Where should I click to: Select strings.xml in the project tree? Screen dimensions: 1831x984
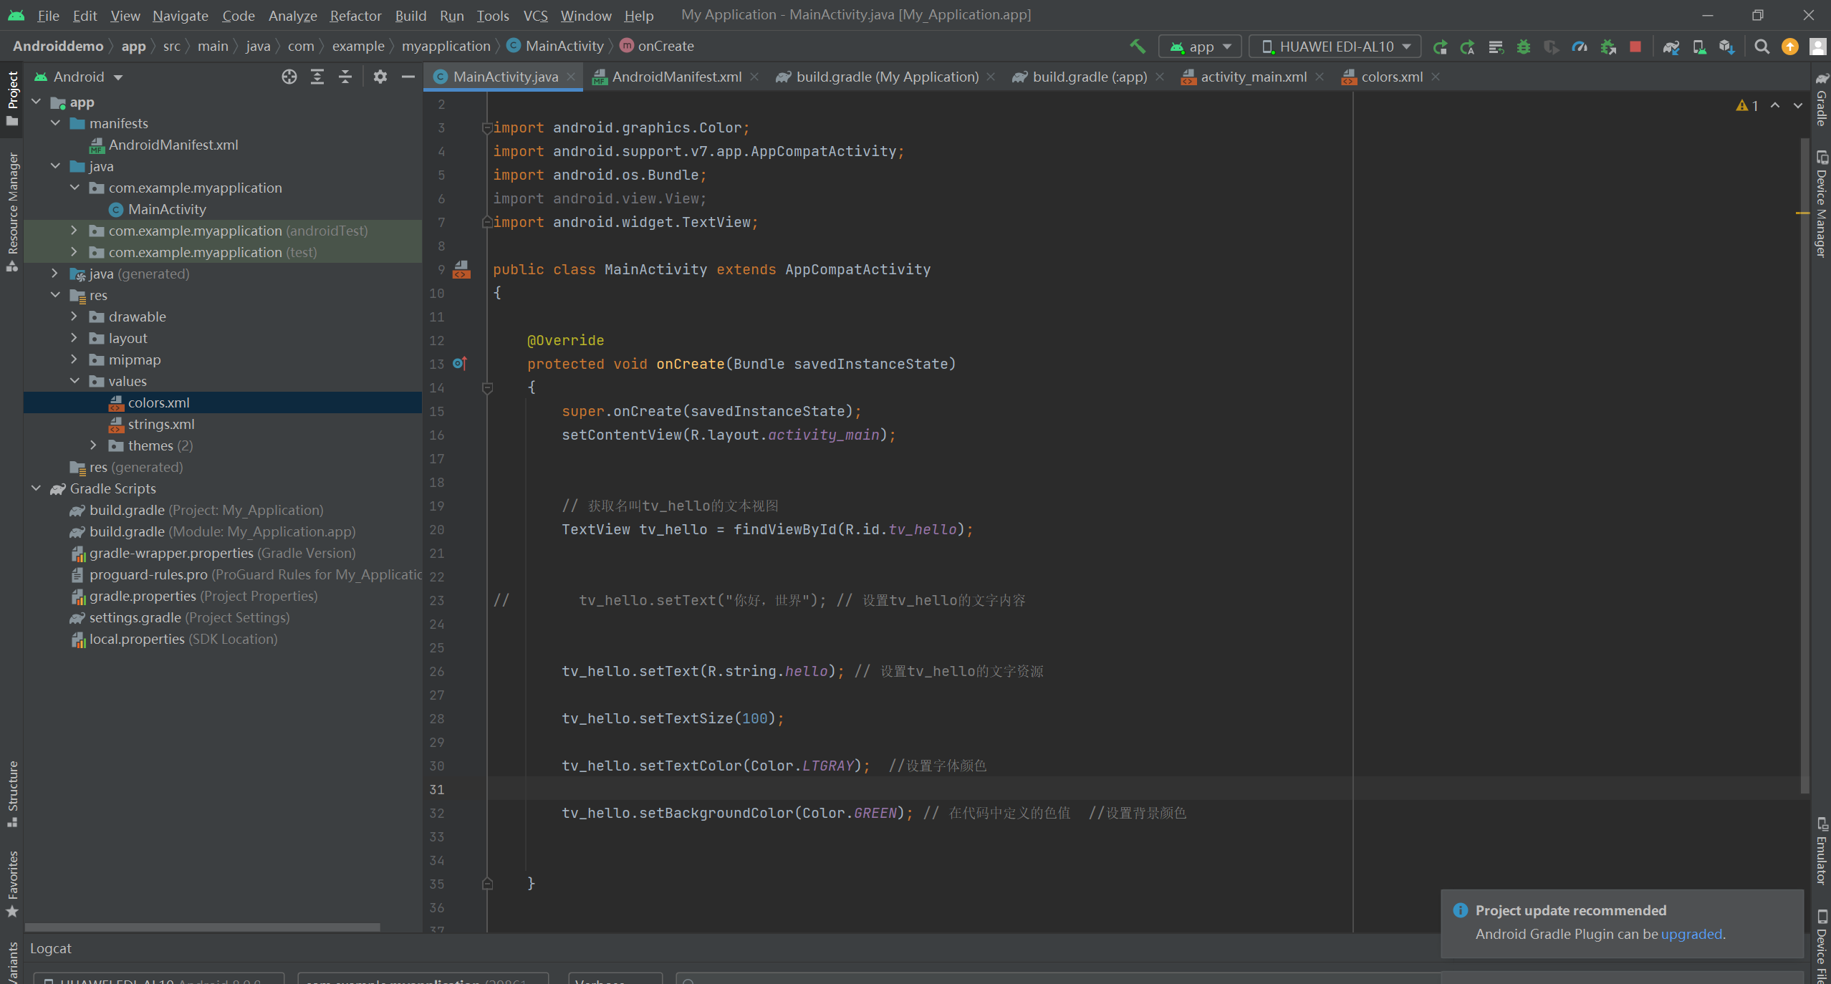pos(161,424)
